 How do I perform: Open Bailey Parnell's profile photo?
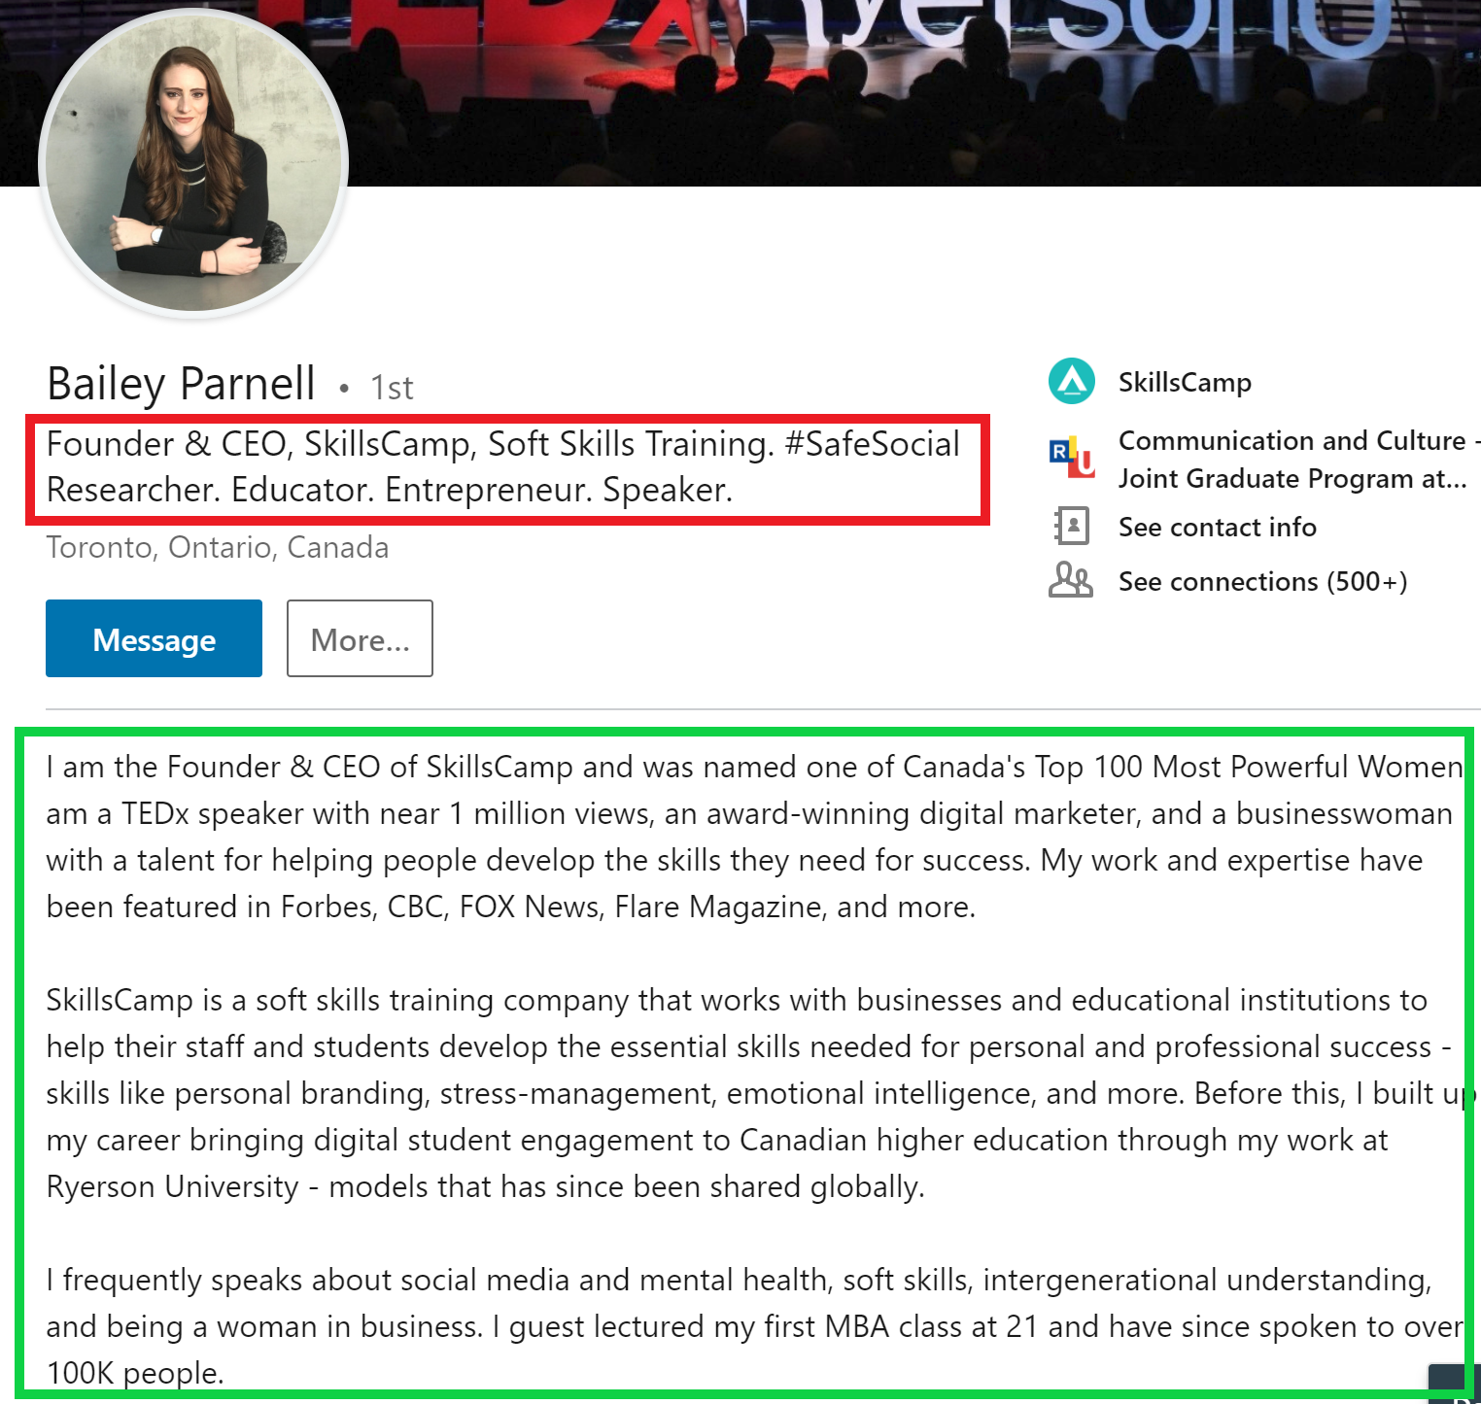(x=193, y=163)
